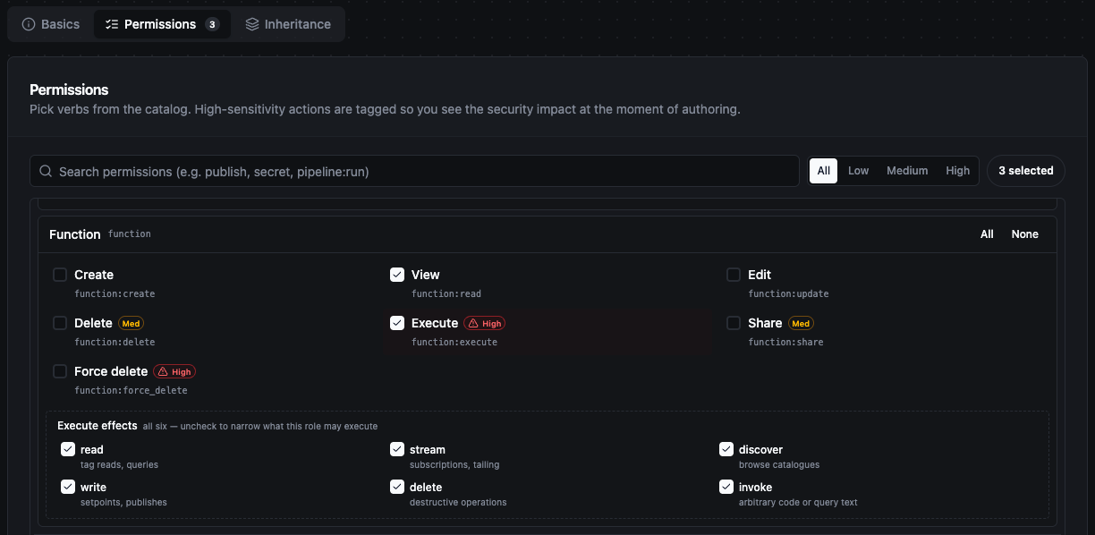Switch to the Permissions tab
The height and width of the screenshot is (535, 1095).
click(162, 24)
